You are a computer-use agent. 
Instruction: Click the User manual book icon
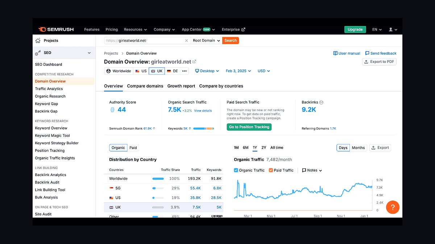tap(335, 53)
